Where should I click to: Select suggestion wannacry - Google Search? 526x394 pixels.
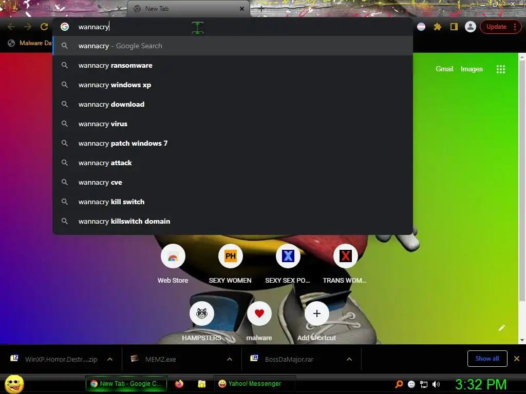pyautogui.click(x=233, y=46)
